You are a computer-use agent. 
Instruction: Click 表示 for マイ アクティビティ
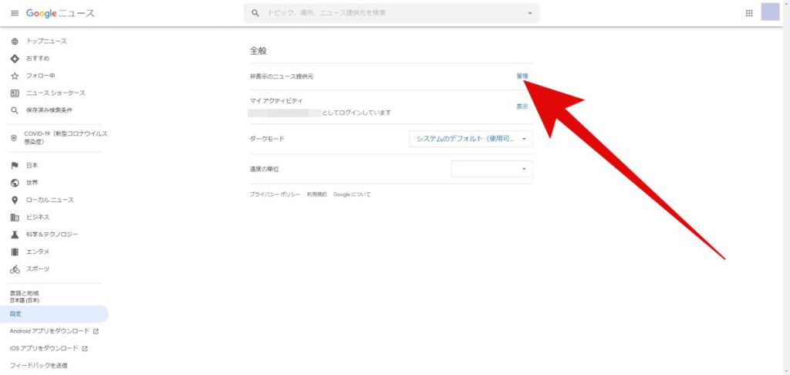pos(522,106)
